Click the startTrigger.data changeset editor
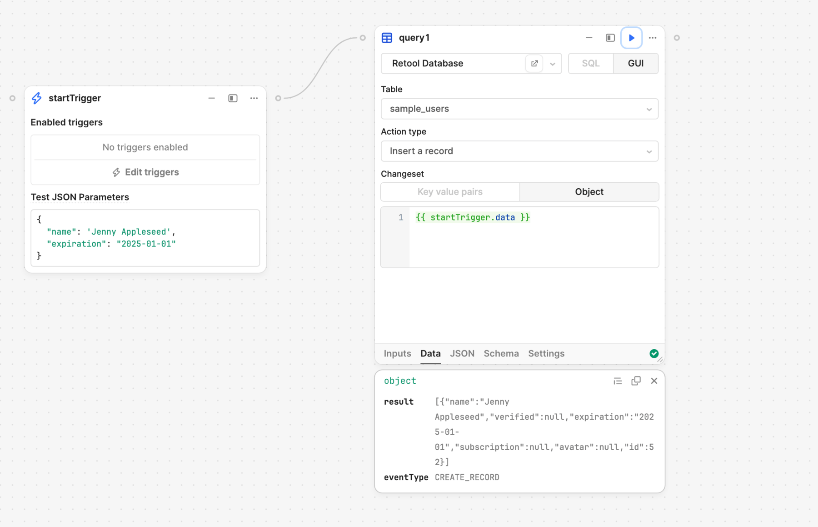Image resolution: width=818 pixels, height=527 pixels. pyautogui.click(x=519, y=237)
